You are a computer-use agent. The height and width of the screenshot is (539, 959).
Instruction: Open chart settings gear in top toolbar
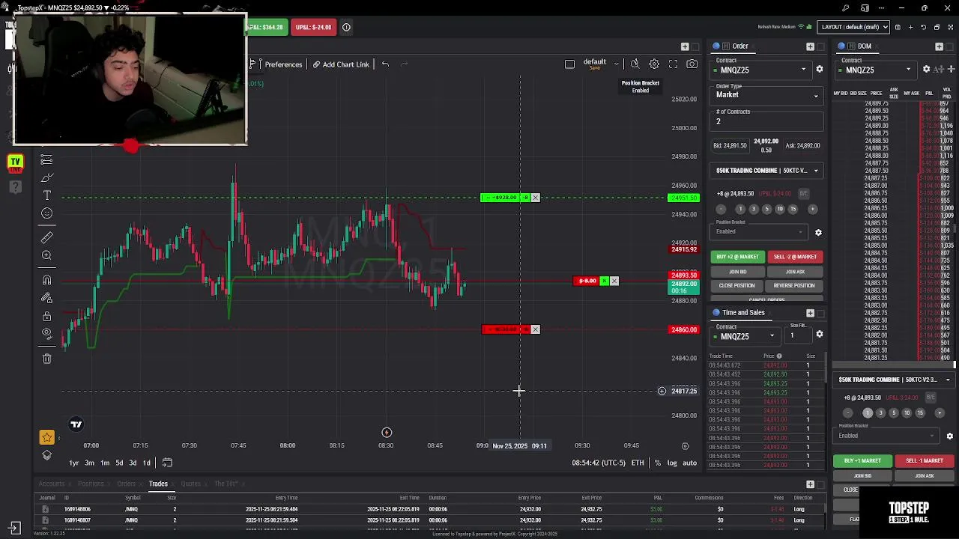point(654,64)
